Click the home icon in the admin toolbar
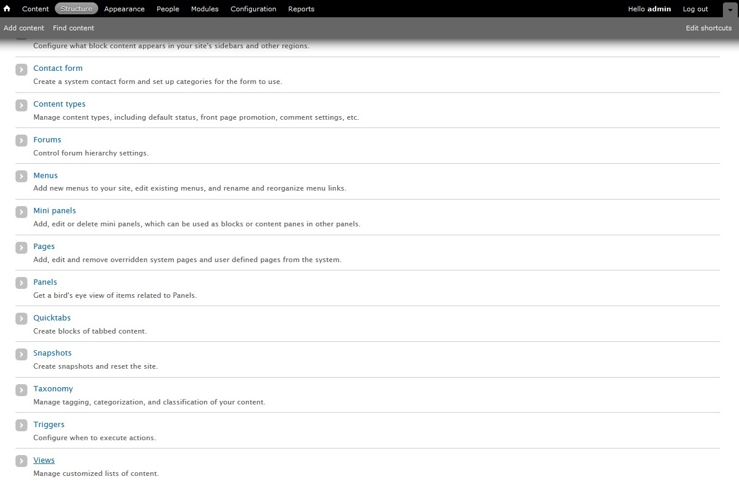 click(x=7, y=9)
